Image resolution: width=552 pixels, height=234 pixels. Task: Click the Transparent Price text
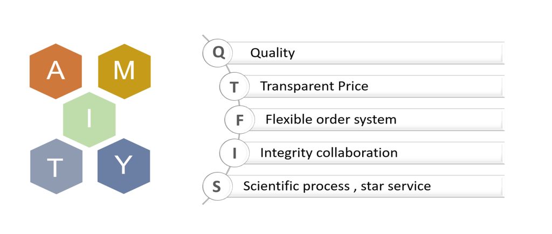coord(314,86)
